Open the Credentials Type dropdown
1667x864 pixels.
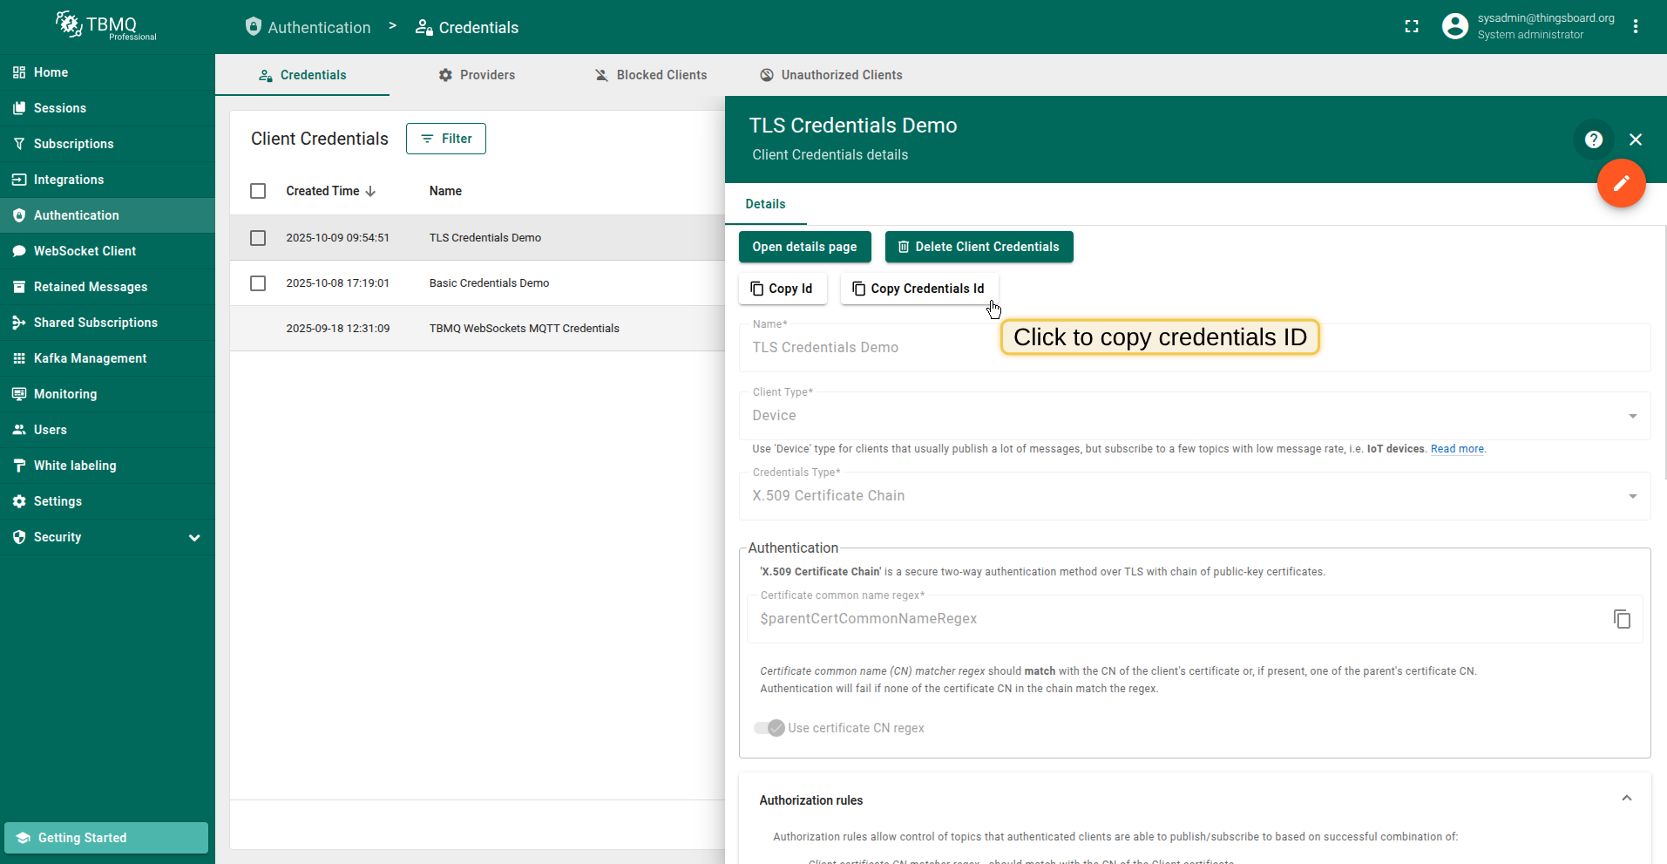(1194, 496)
